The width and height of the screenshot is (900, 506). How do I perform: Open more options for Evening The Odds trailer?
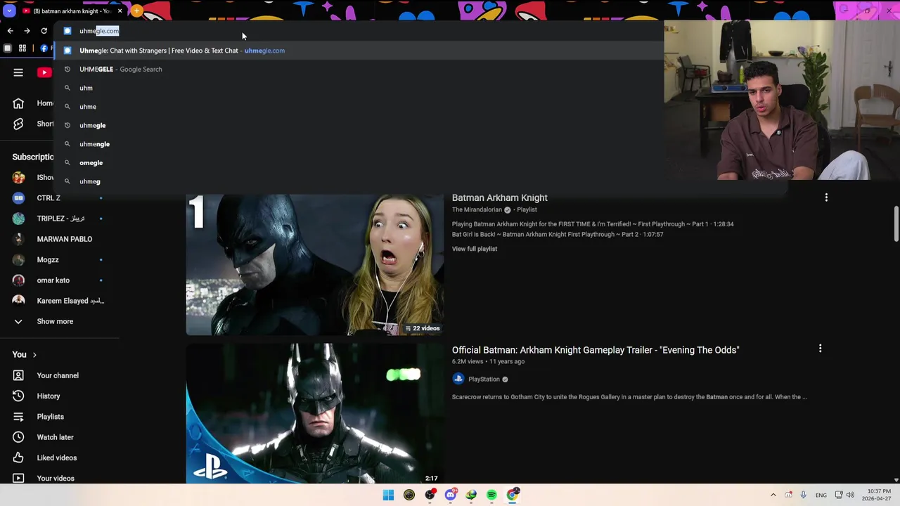point(820,348)
